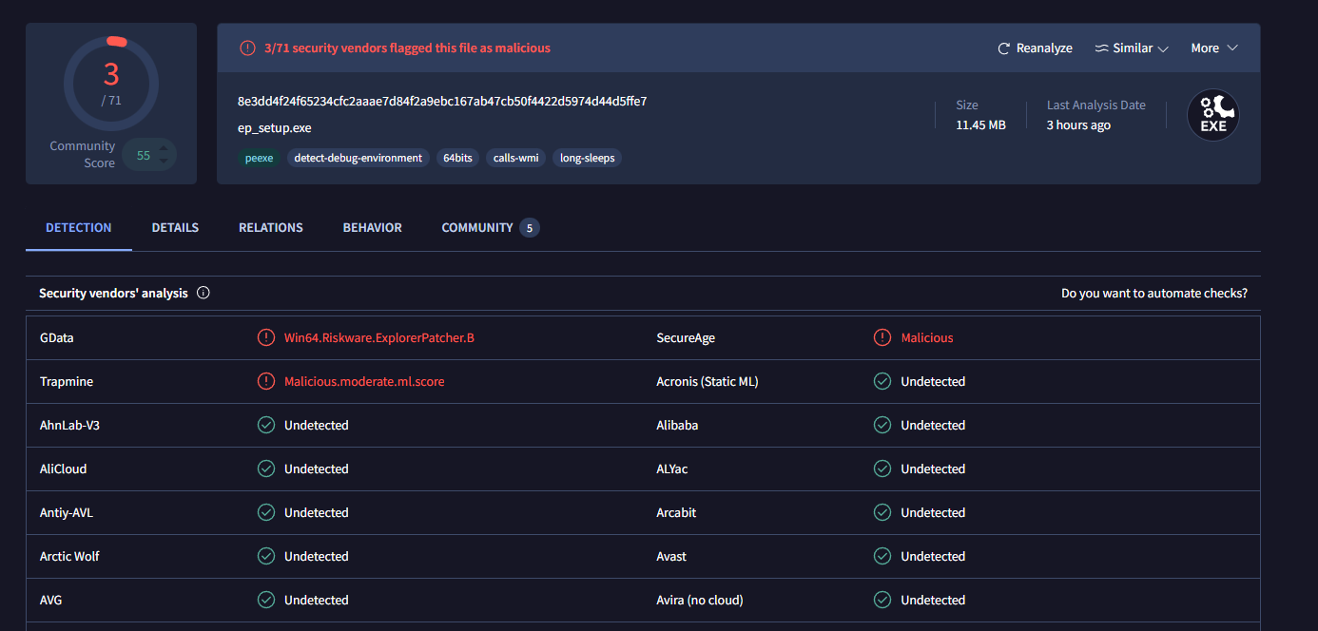Click the red alert icon in banner
Screen dimensions: 1318x631
pyautogui.click(x=247, y=48)
